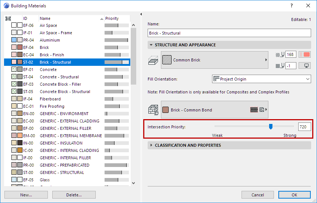Click Fire Proofing orange hatch icon
This screenshot has width=317, height=203.
point(14,106)
